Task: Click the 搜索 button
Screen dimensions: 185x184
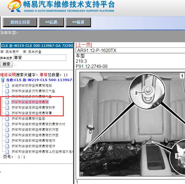Action: tap(6, 64)
